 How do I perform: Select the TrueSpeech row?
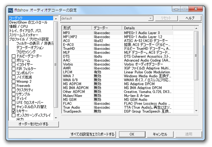tap(118, 111)
